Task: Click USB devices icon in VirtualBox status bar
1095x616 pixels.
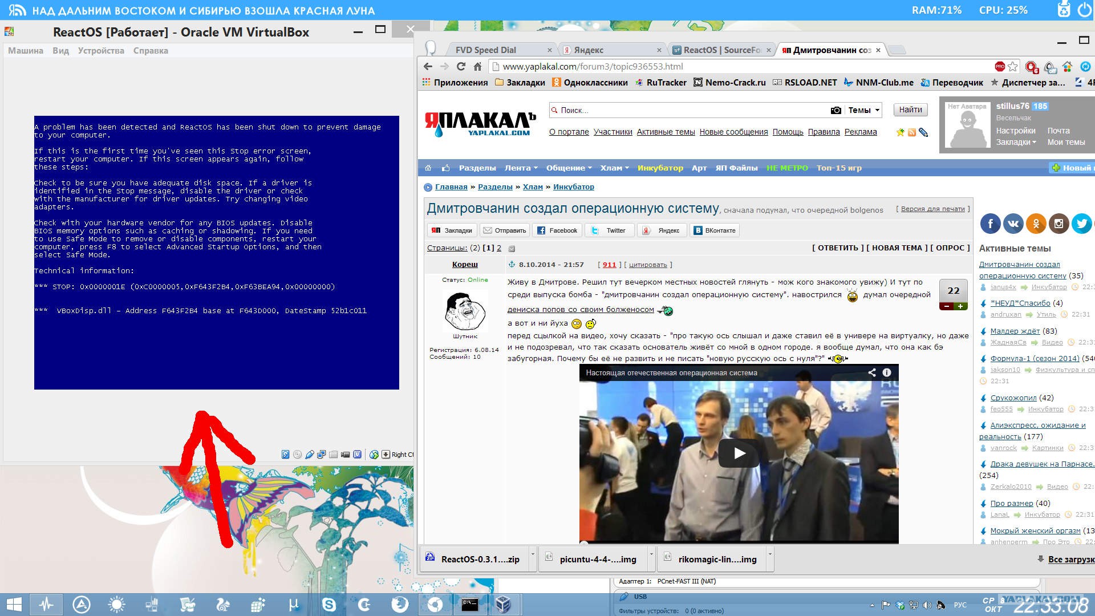Action: (x=309, y=455)
